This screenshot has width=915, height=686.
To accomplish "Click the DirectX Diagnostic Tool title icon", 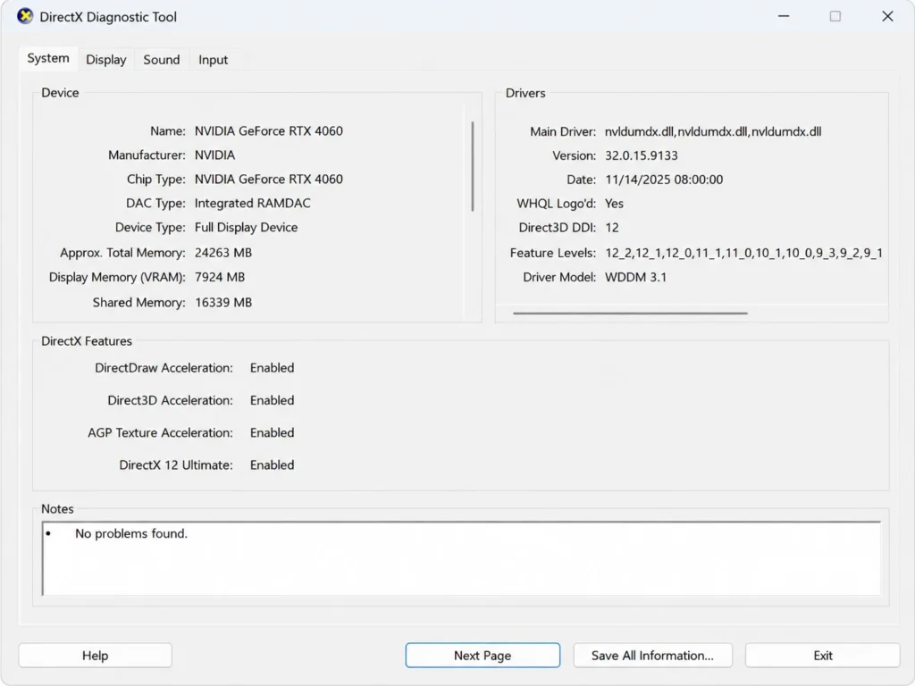I will [x=25, y=16].
